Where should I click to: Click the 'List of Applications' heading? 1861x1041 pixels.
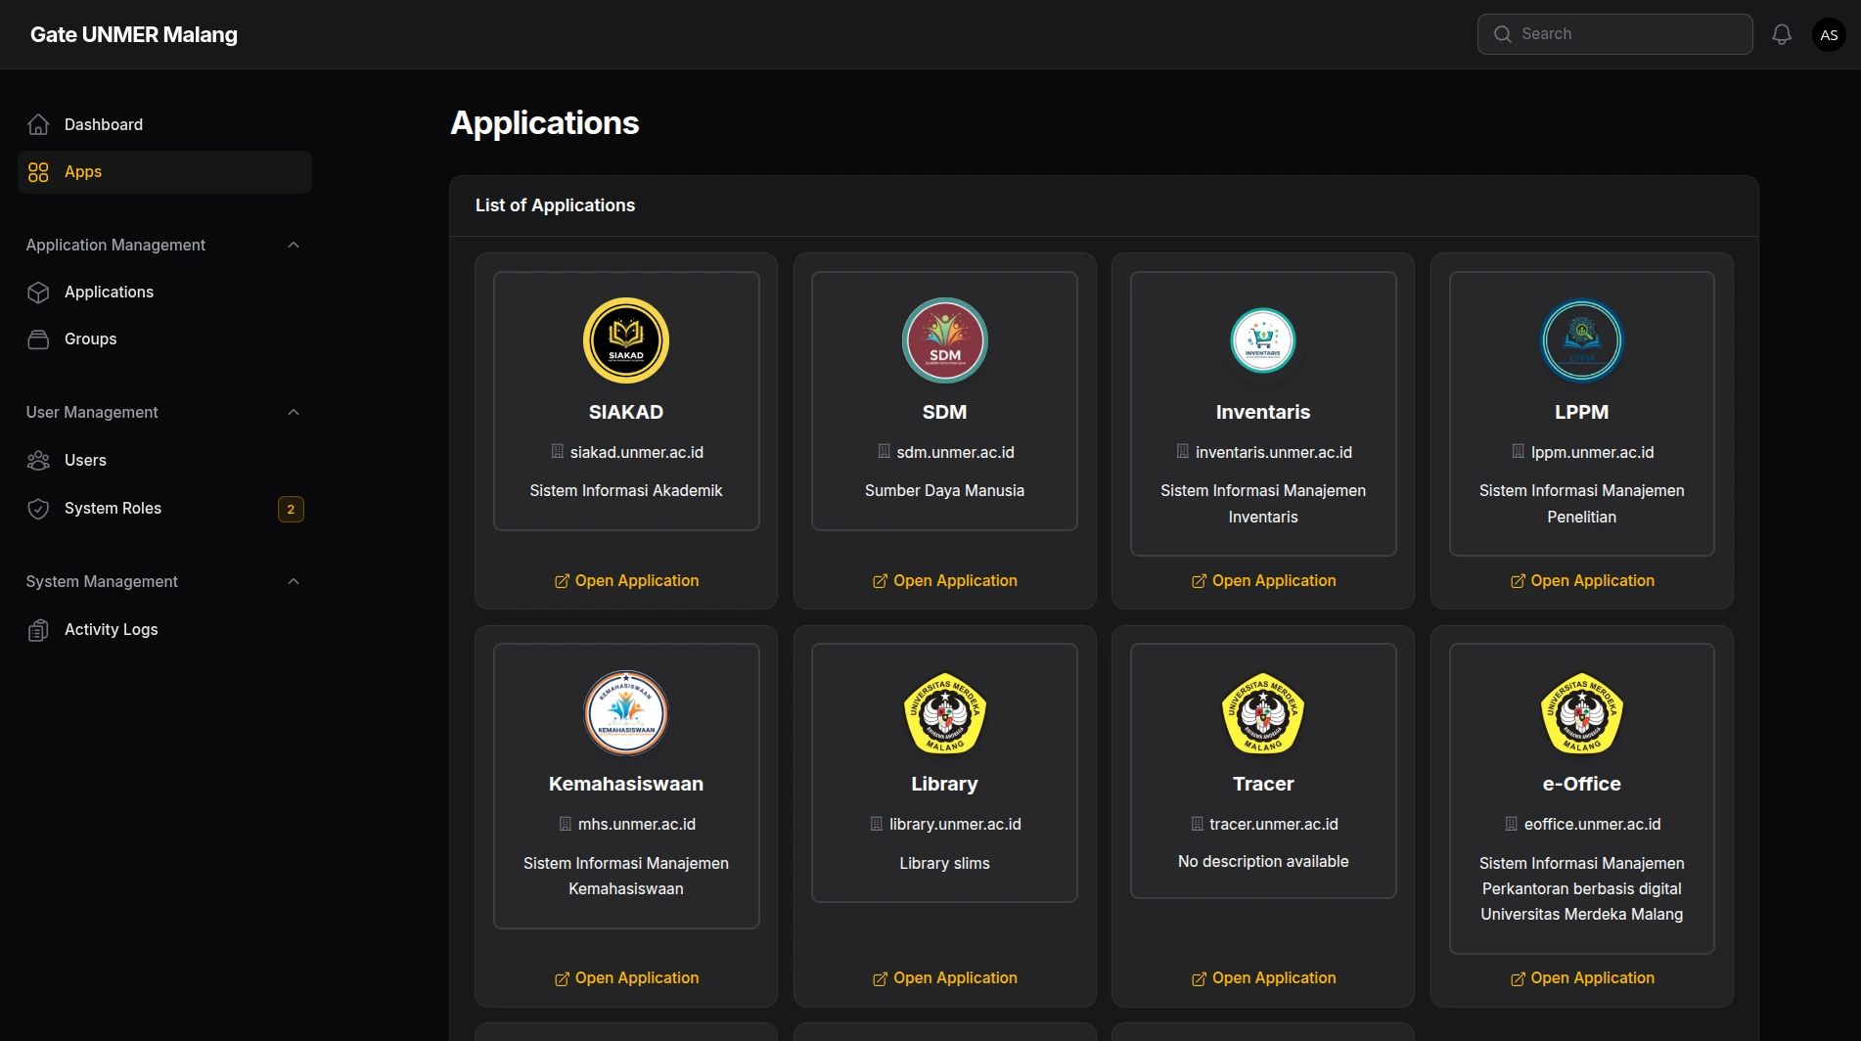pyautogui.click(x=555, y=205)
